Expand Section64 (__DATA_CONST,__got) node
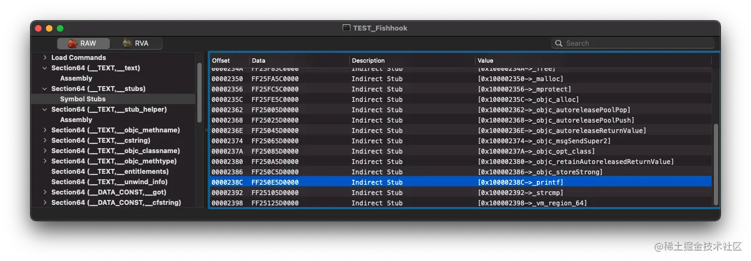This screenshot has width=751, height=261. [45, 192]
